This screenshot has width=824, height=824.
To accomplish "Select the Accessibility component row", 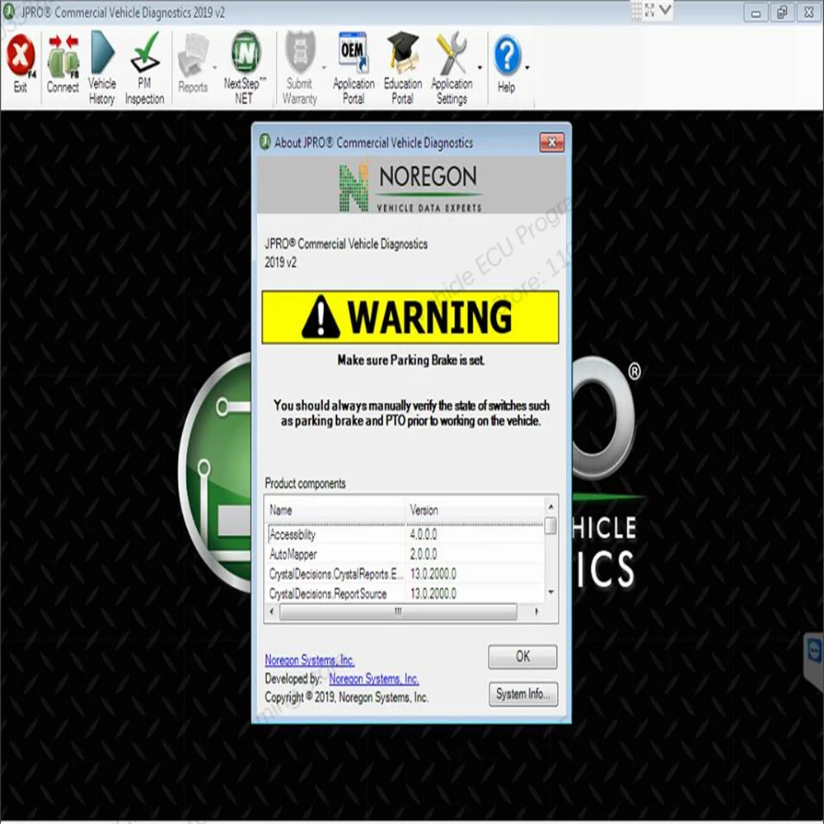I will (405, 535).
